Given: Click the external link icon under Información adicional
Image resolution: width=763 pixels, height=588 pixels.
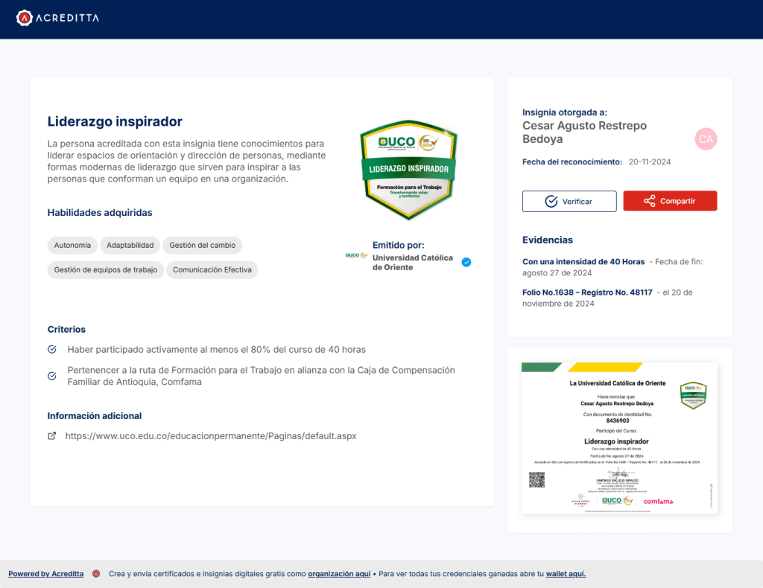Looking at the screenshot, I should [x=51, y=436].
